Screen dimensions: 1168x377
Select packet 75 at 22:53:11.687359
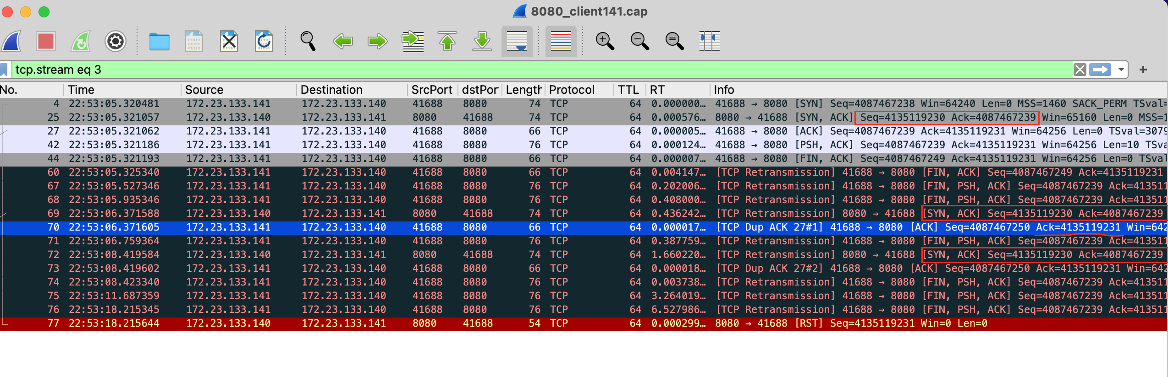[x=584, y=296]
